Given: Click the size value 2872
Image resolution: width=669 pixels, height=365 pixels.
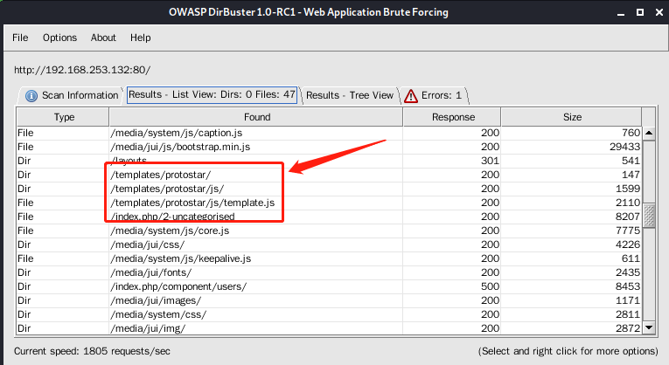Looking at the screenshot, I should tap(628, 328).
